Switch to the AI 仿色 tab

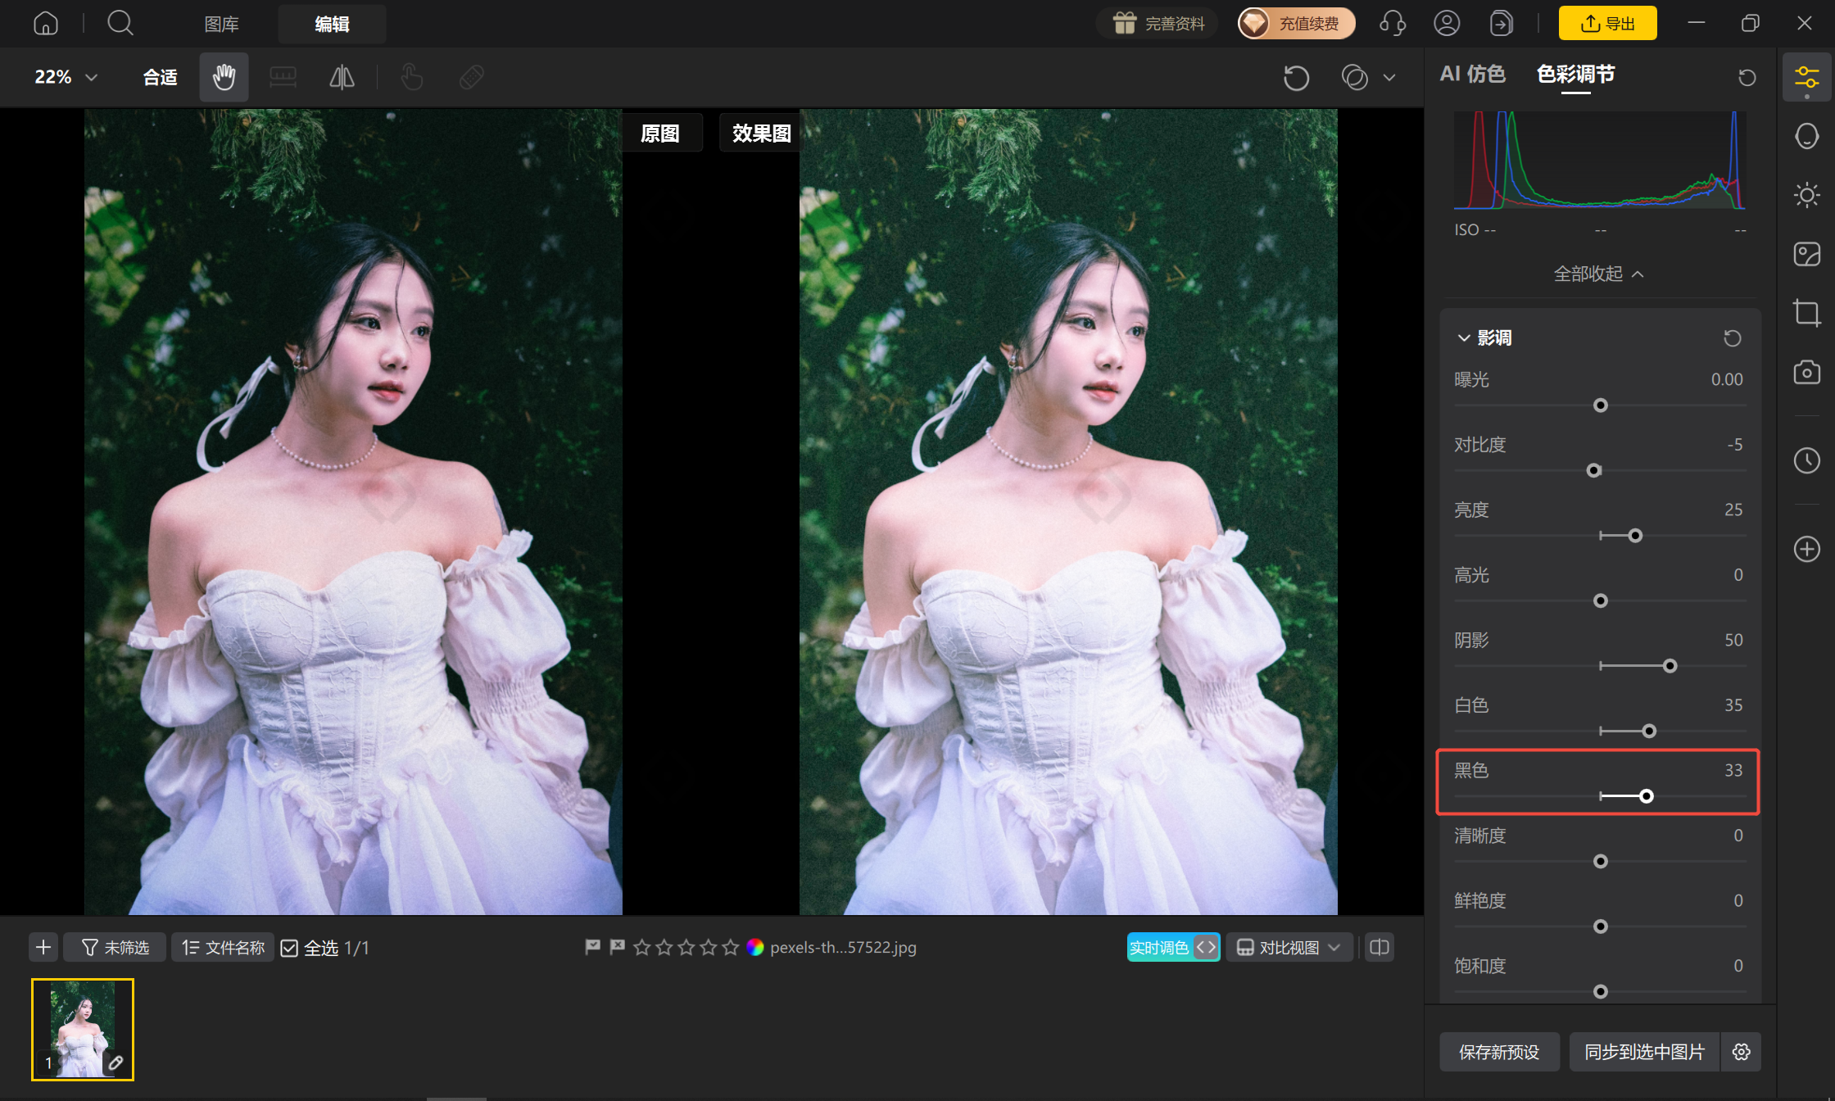tap(1472, 74)
